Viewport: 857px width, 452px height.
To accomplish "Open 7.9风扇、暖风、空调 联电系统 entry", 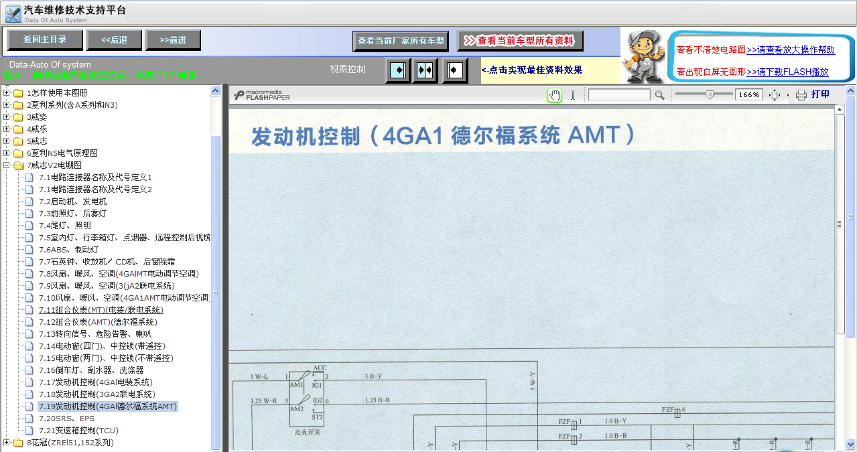I will pos(107,286).
